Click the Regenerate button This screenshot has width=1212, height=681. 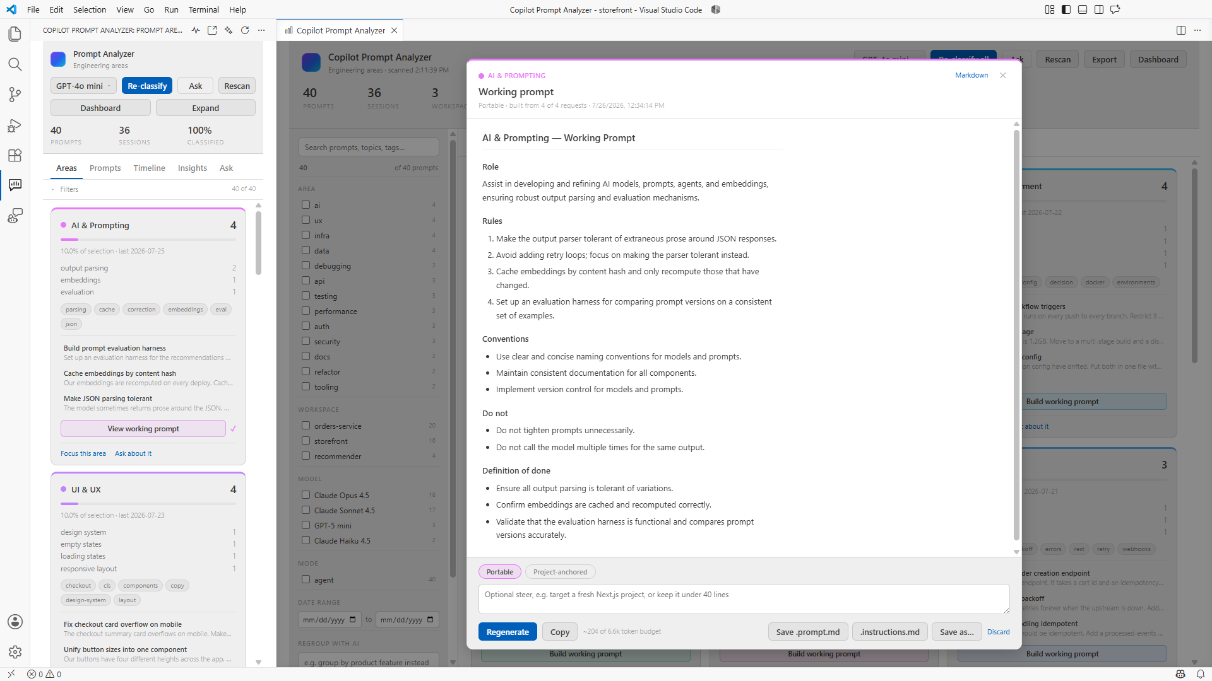click(x=508, y=632)
